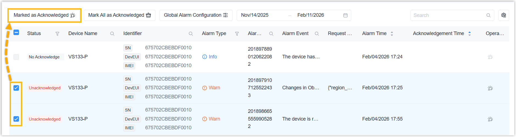The width and height of the screenshot is (516, 137).
Task: Click the Identifier column search icon
Action: [x=191, y=34]
